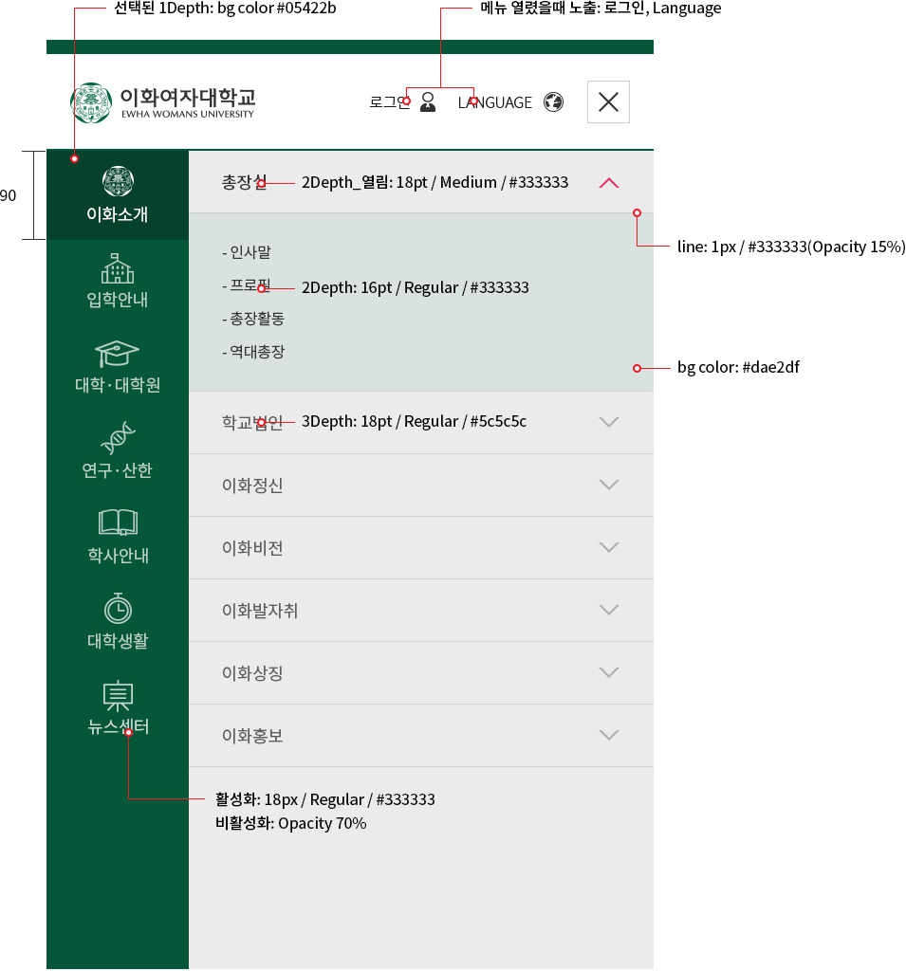Open the 입학안내 sidebar menu label

117,300
